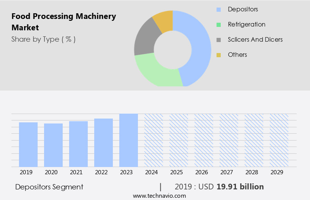Click the yellow Others legend swatch
310x200 pixels.
coord(218,55)
